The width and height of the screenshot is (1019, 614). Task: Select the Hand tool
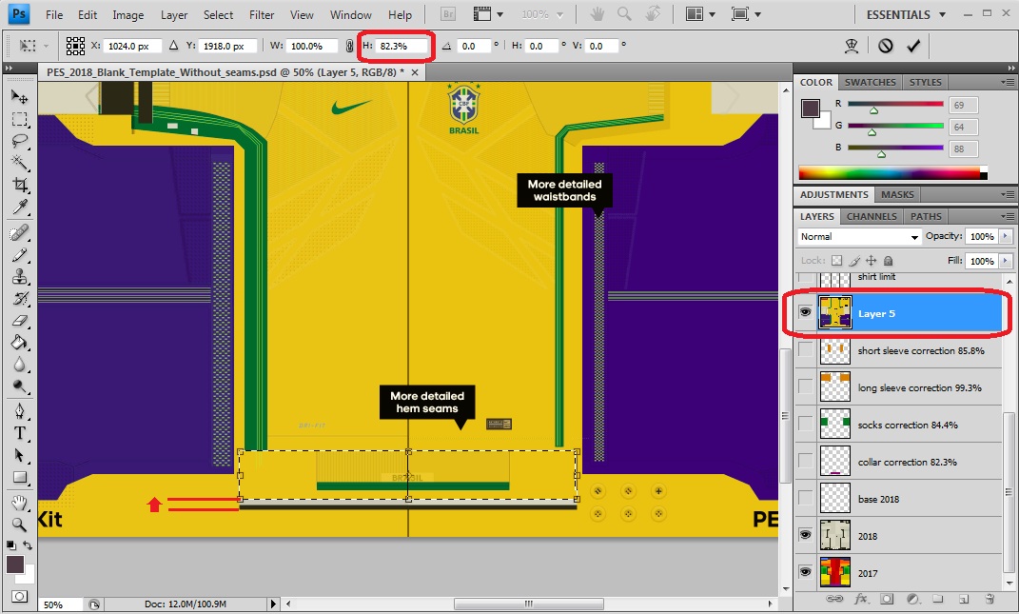tap(20, 502)
